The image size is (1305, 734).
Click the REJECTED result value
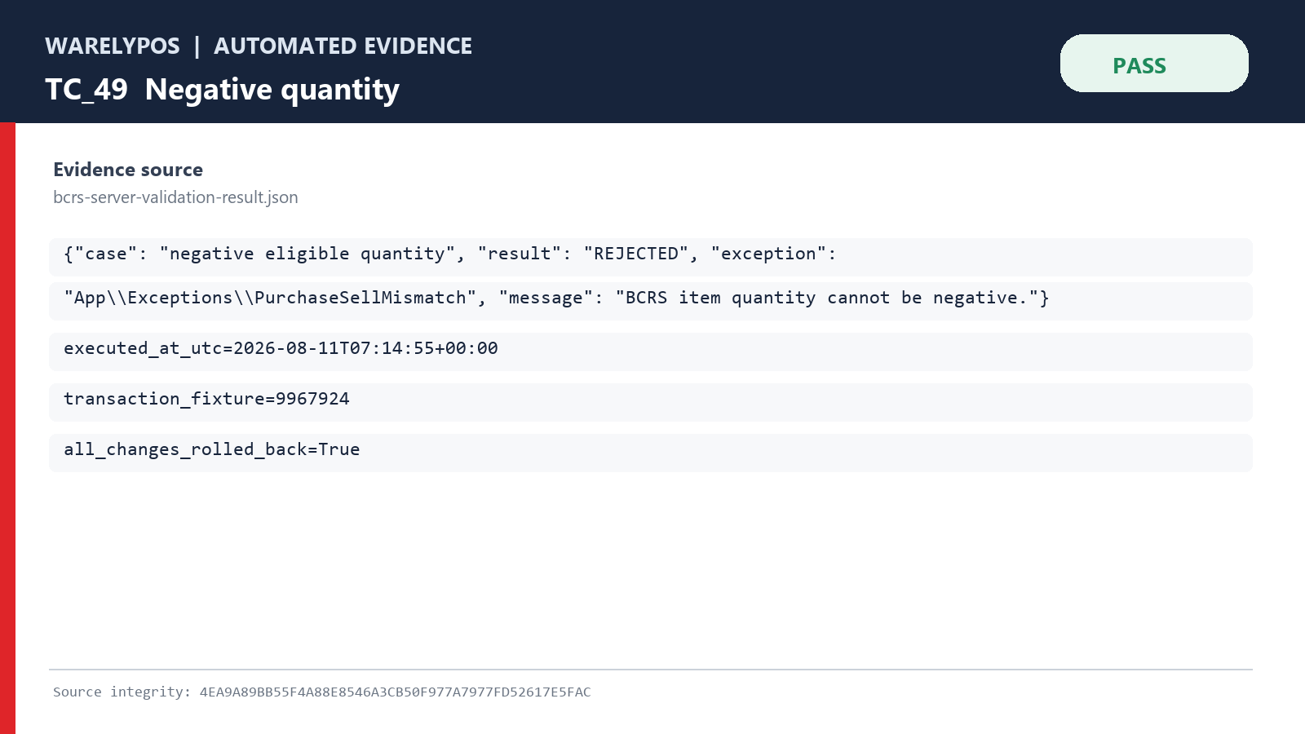[635, 254]
